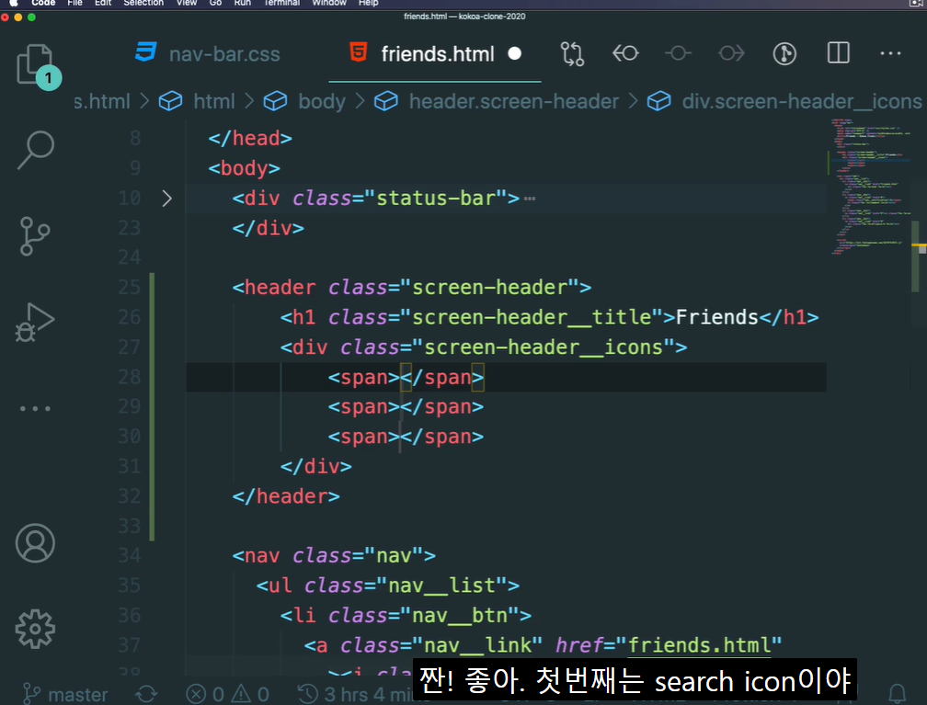Viewport: 927px width, 705px height.
Task: Click the nav element's class "nav" on line 34
Action: click(394, 555)
